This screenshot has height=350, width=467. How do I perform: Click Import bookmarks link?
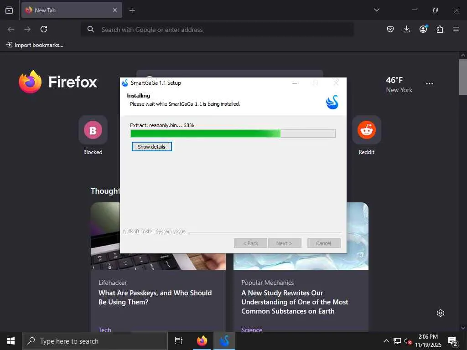click(35, 45)
